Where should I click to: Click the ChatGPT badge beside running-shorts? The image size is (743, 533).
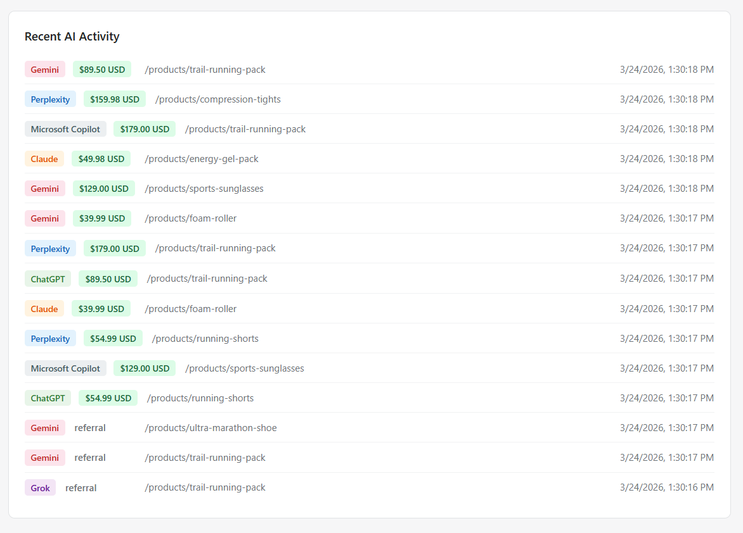[x=48, y=398]
